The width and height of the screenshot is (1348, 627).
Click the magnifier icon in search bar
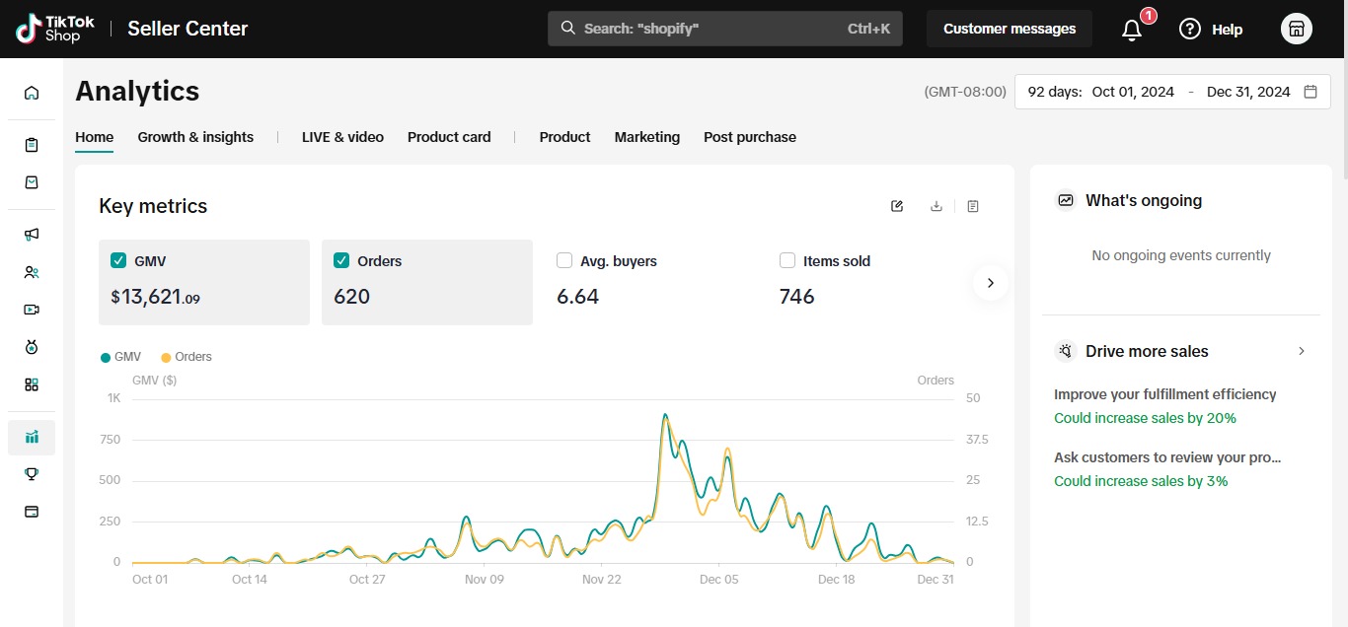tap(567, 28)
